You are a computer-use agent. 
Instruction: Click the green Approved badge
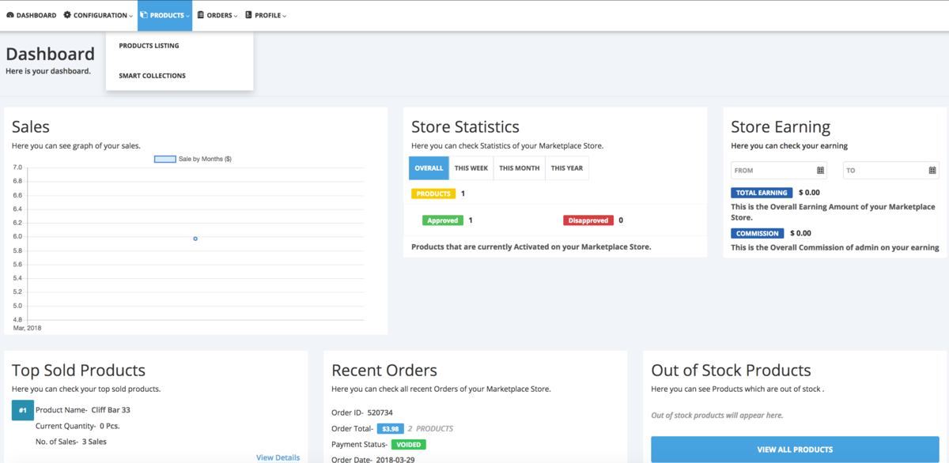[x=443, y=220]
